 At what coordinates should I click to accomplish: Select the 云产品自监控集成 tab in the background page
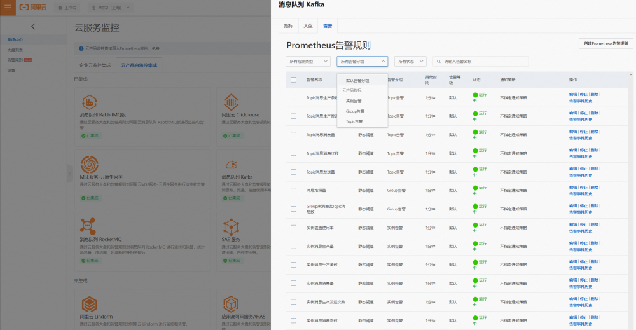point(139,65)
